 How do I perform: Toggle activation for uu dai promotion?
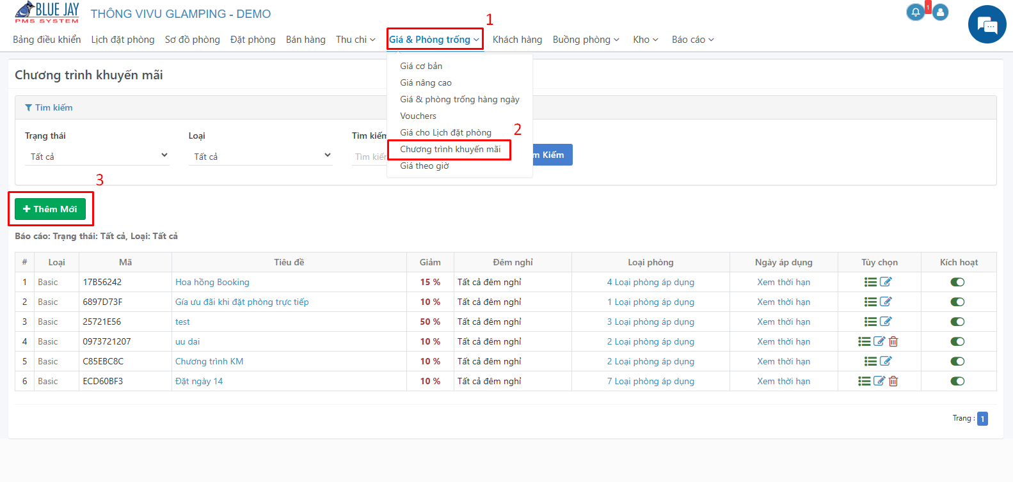pyautogui.click(x=957, y=341)
